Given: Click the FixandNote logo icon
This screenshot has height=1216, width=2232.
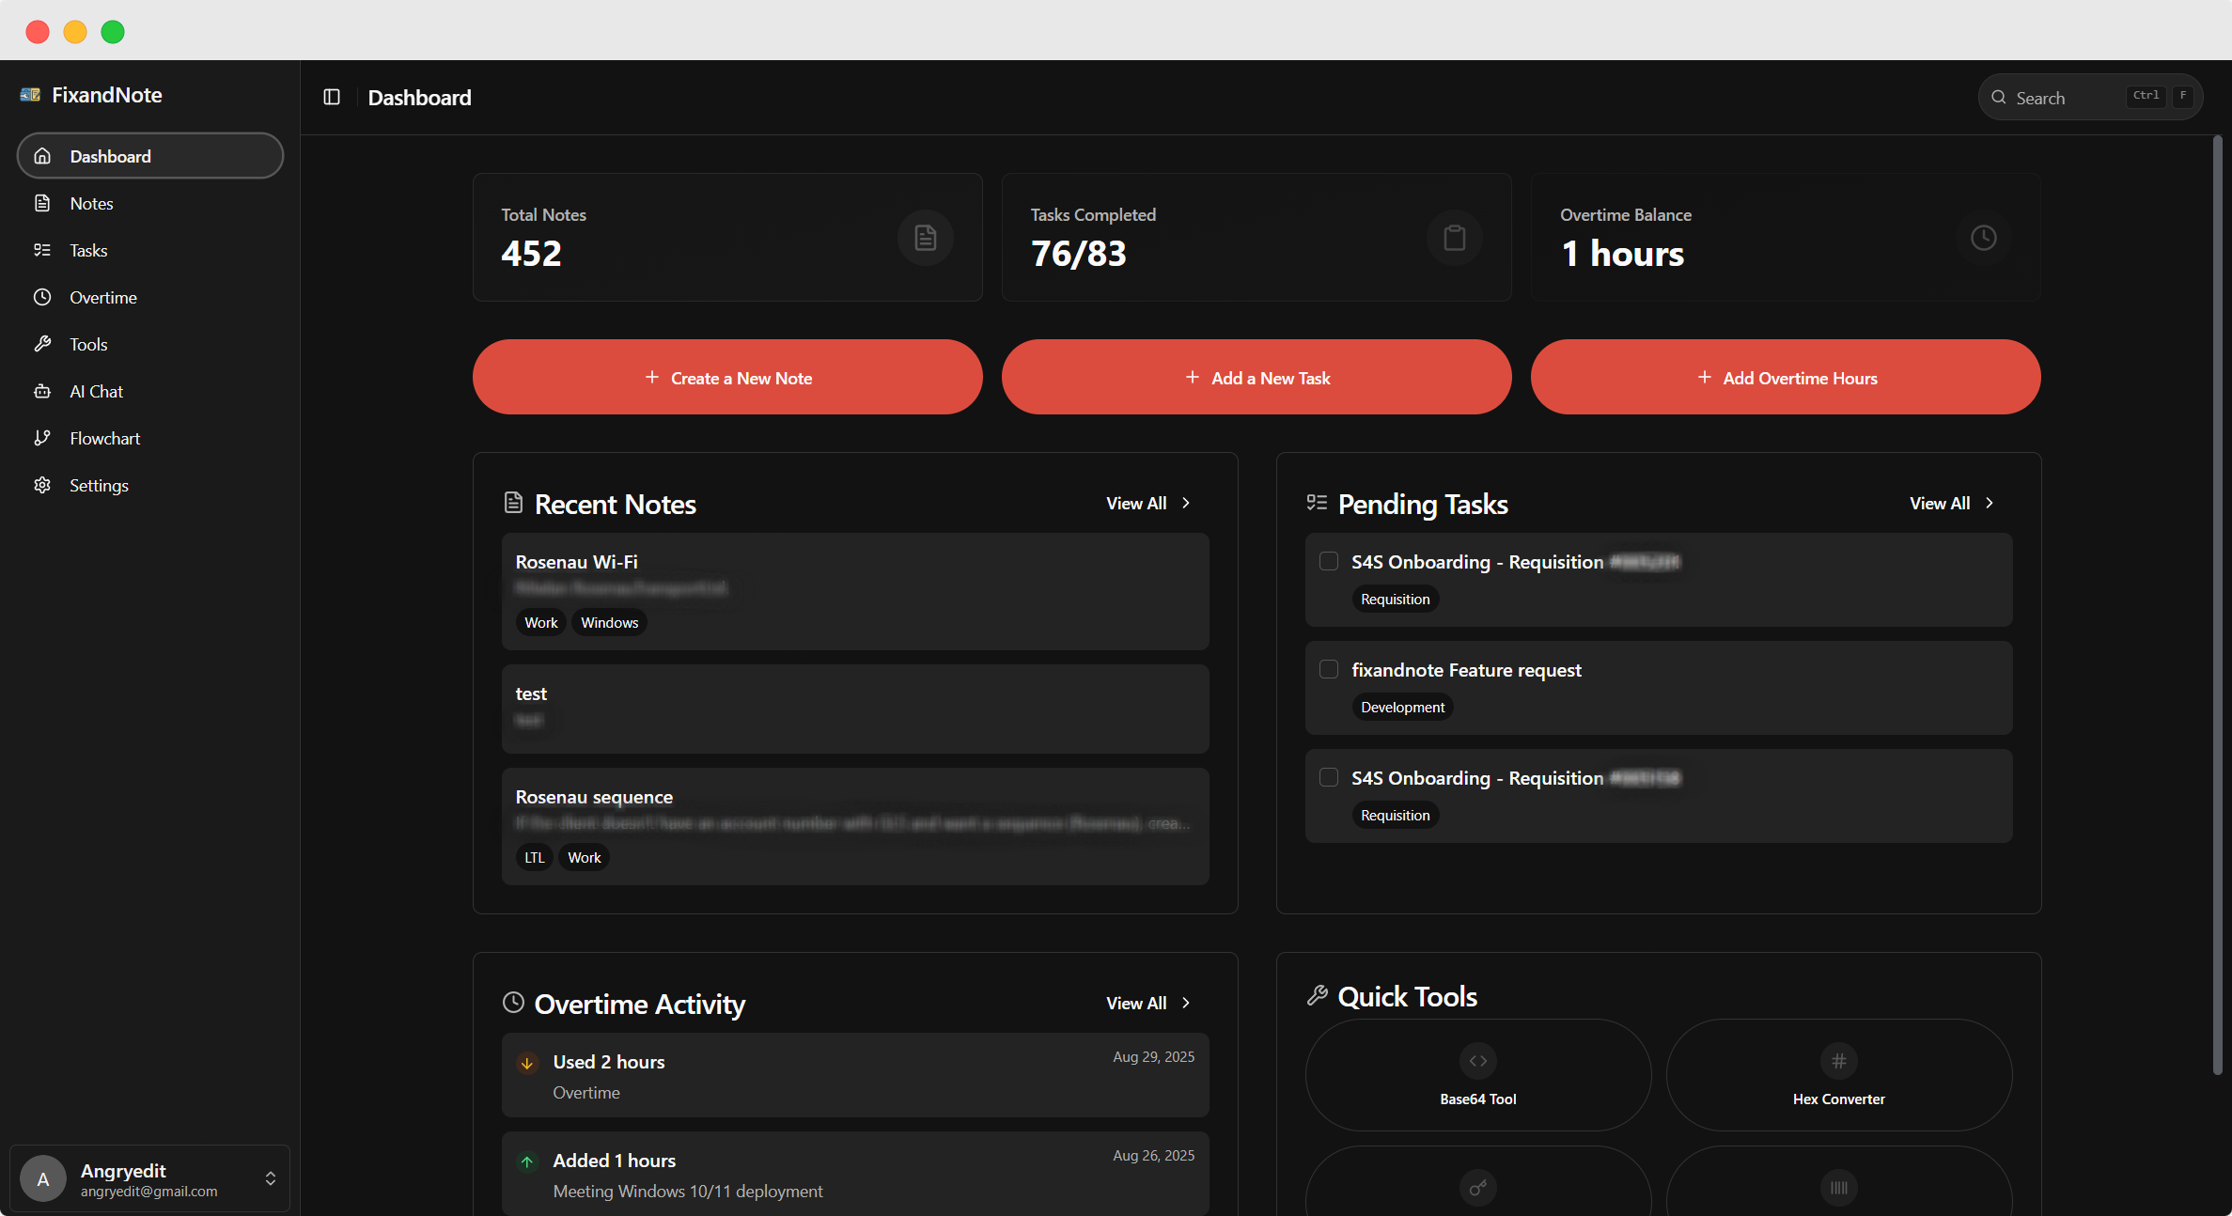Looking at the screenshot, I should [30, 95].
